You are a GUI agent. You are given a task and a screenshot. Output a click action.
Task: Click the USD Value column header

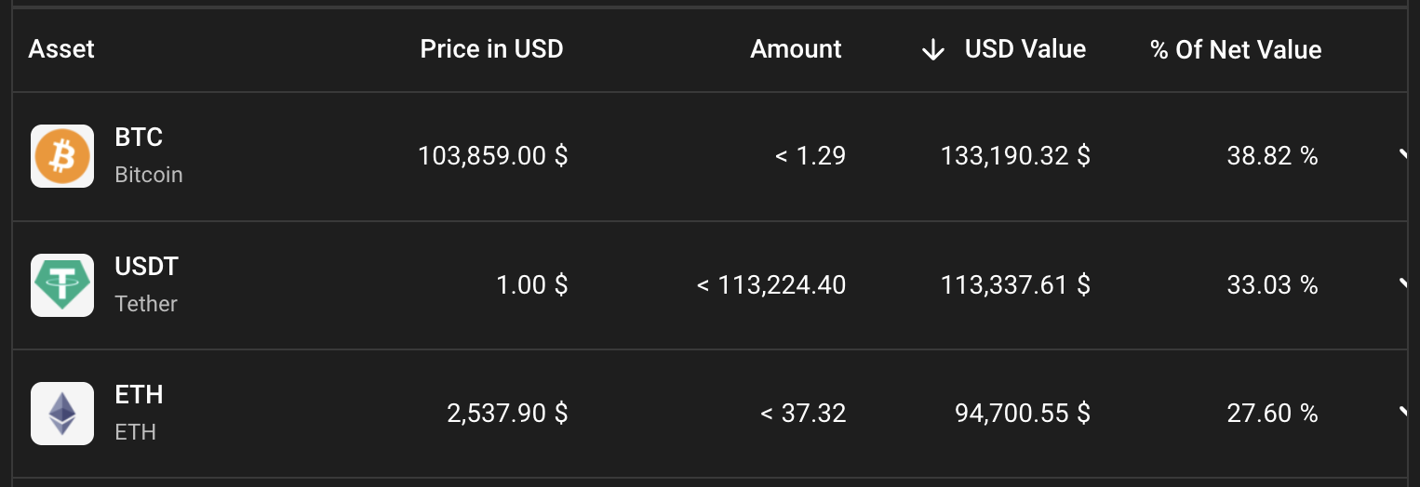tap(1025, 49)
